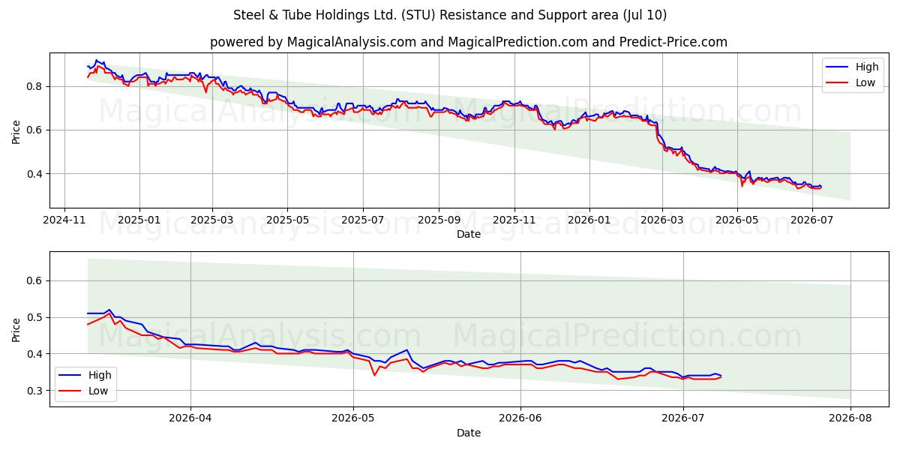Screen dimensions: 900x450
Task: Click the '2026-08' x-axis label in the bottom chart
Action: [x=850, y=419]
